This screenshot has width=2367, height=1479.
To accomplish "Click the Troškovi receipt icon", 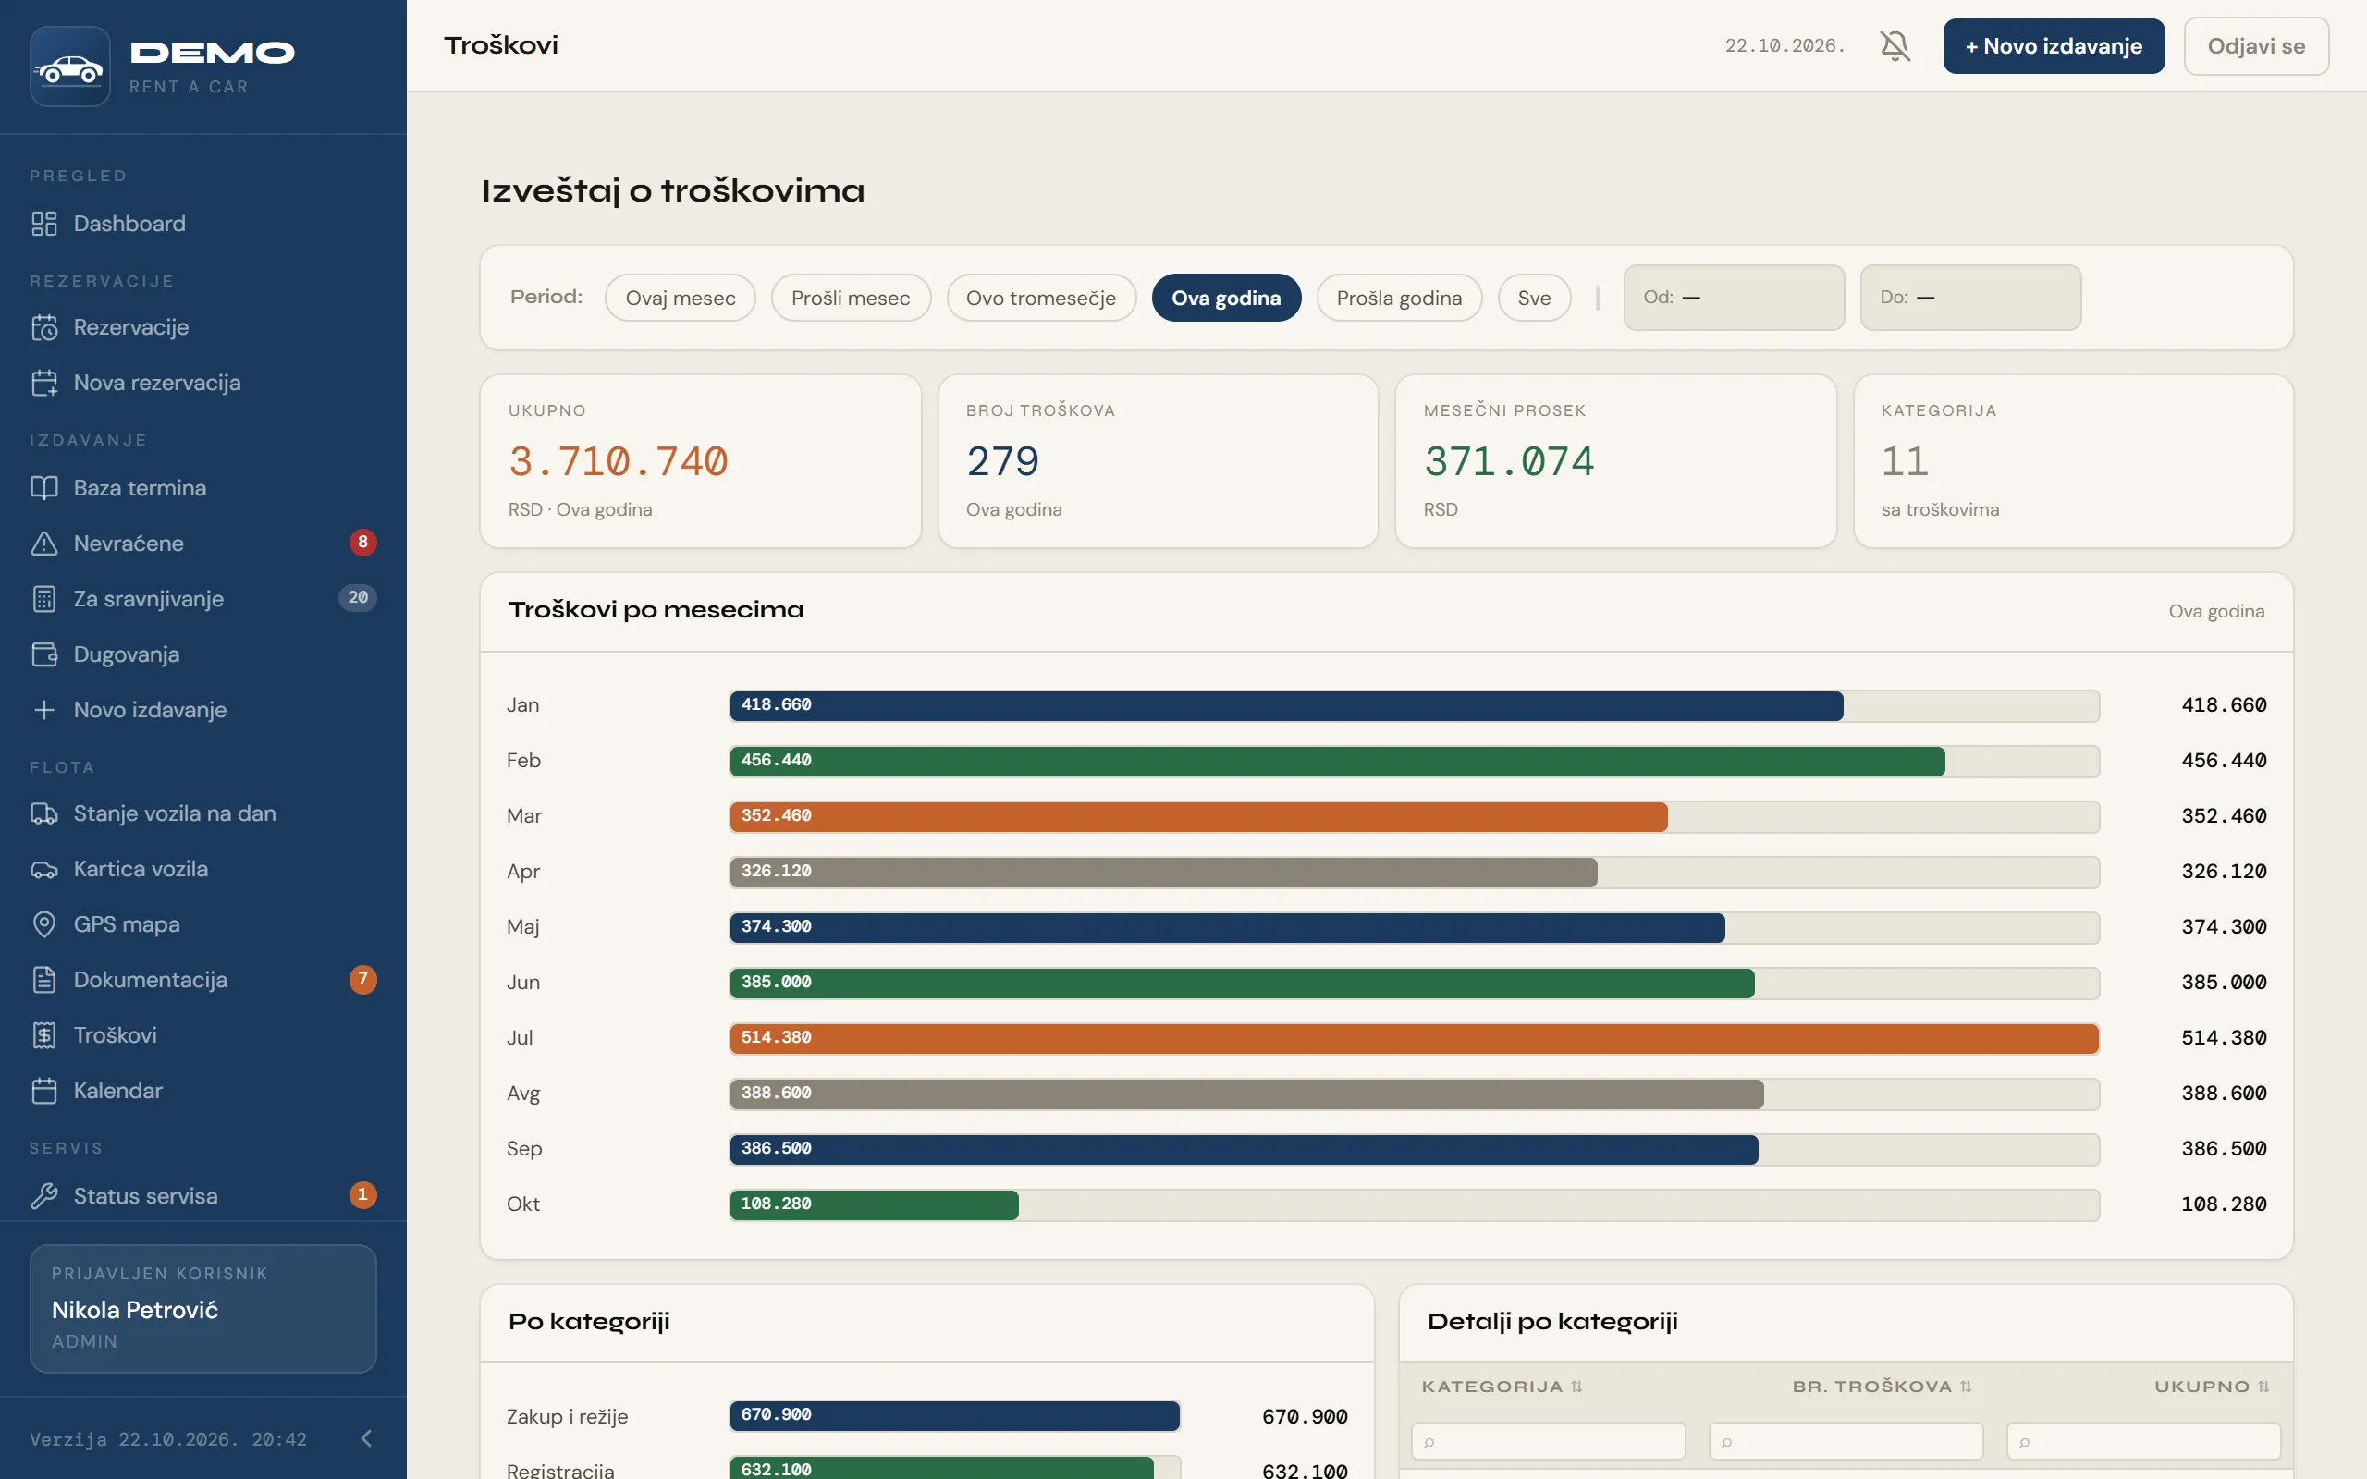I will [x=44, y=1036].
